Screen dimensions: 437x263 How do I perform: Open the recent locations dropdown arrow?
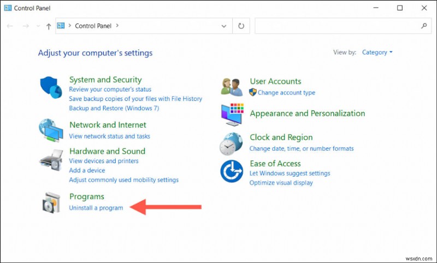coord(38,26)
